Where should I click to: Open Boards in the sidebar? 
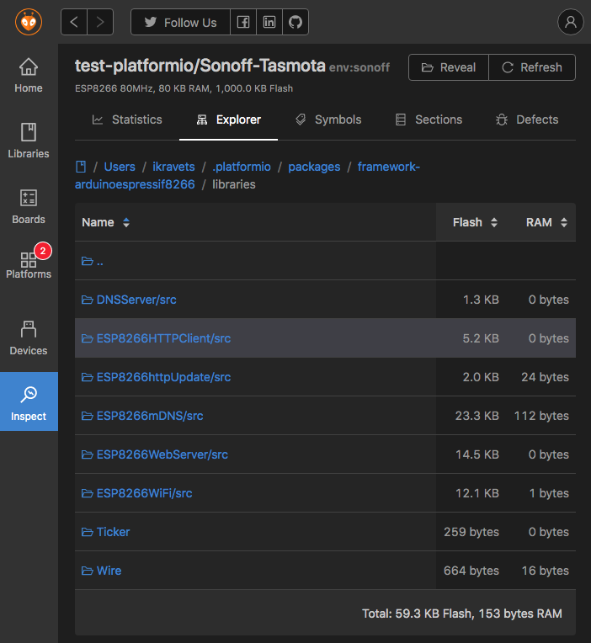29,206
